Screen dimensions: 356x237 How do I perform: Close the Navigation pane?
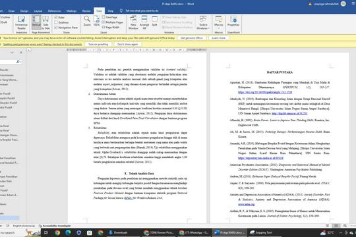tap(21, 53)
